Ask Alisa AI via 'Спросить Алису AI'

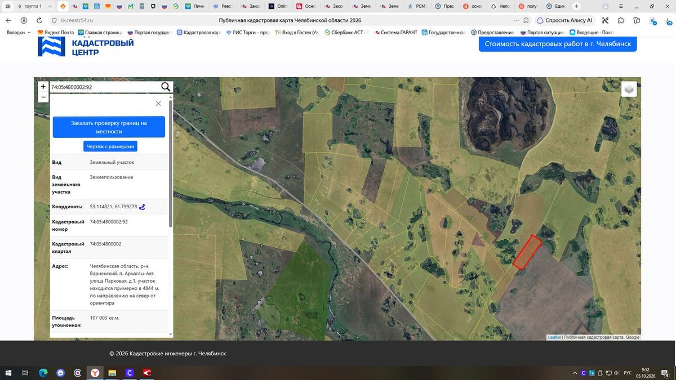(x=564, y=20)
